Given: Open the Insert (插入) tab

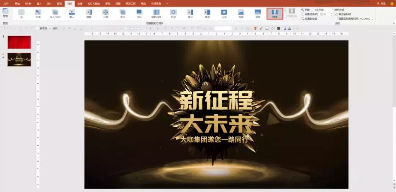Looking at the screenshot, I should (x=39, y=4).
